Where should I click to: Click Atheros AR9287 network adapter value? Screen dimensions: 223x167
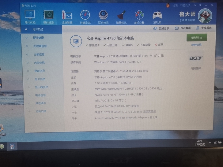click(x=126, y=118)
